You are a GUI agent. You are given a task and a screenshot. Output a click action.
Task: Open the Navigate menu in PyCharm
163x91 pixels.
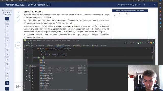39,40
